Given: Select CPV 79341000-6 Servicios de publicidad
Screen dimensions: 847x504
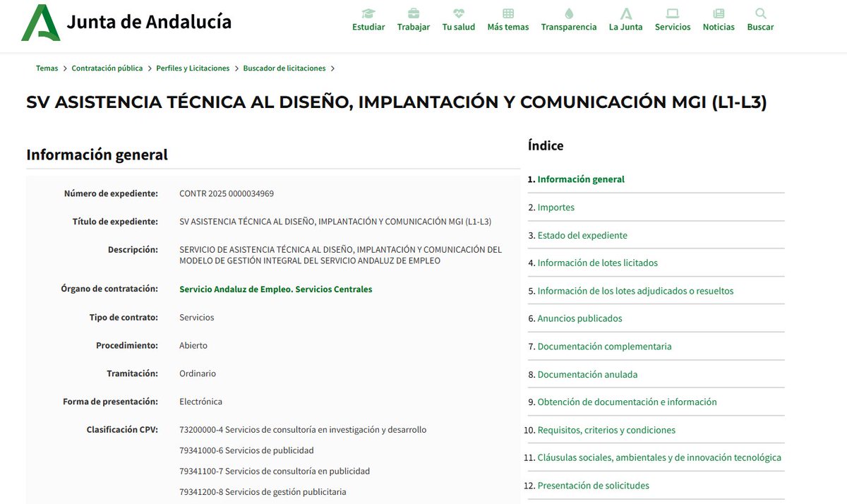Looking at the screenshot, I should click(246, 450).
